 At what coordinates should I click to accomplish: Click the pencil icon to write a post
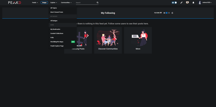pyautogui.click(x=181, y=3)
